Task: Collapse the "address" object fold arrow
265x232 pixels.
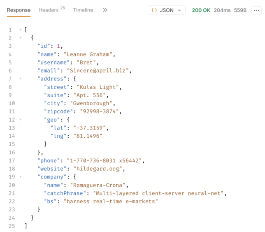Action: pos(21,79)
